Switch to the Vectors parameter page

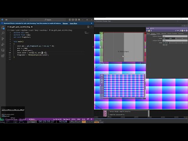(153, 34)
